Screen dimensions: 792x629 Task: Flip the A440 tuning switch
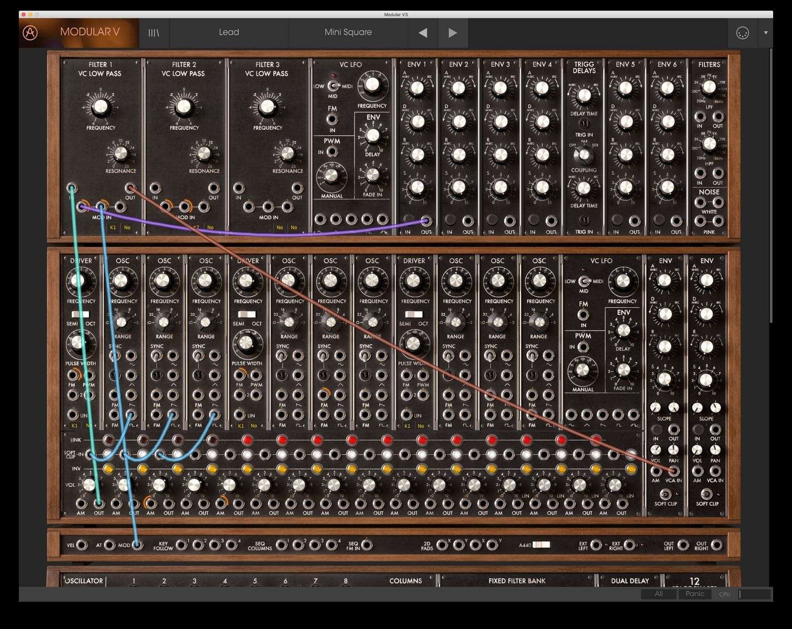pyautogui.click(x=541, y=545)
